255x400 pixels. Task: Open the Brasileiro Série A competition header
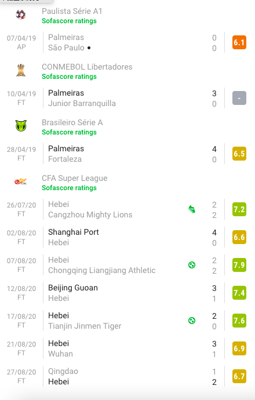pyautogui.click(x=72, y=122)
